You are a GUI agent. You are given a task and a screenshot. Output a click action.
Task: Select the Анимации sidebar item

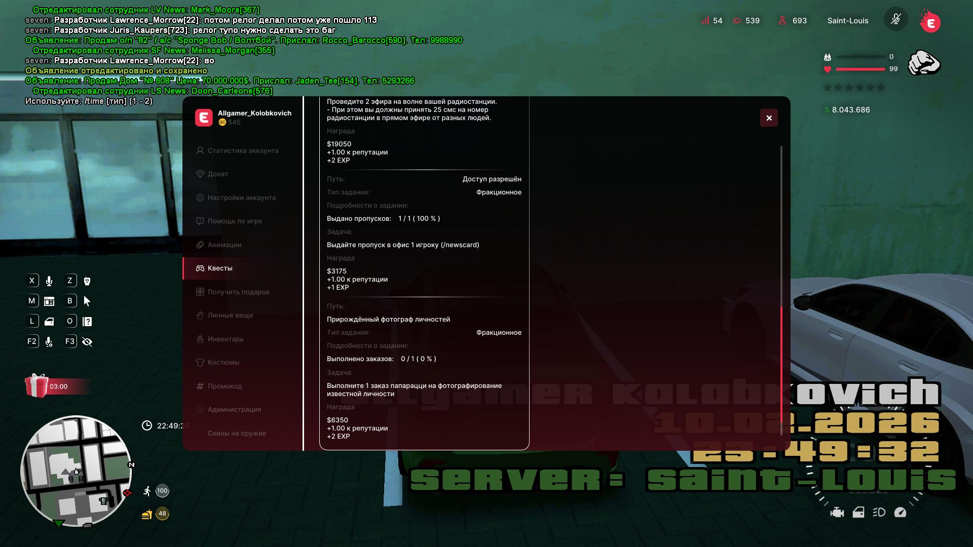click(x=224, y=245)
